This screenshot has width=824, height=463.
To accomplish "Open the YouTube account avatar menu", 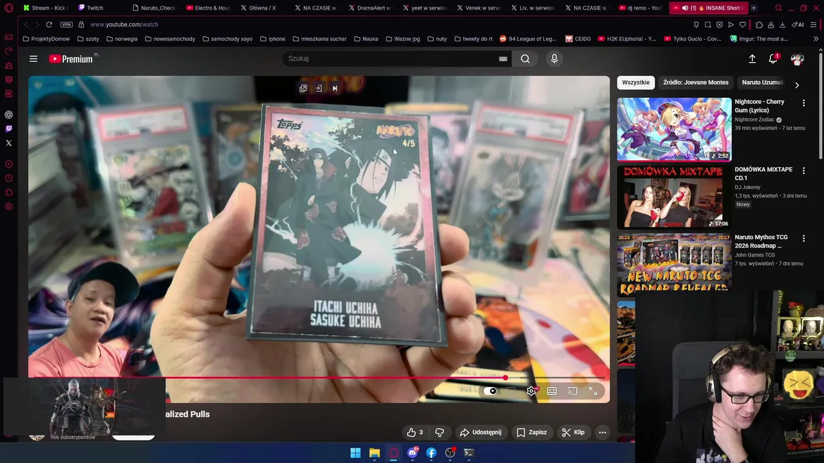I will coord(798,59).
